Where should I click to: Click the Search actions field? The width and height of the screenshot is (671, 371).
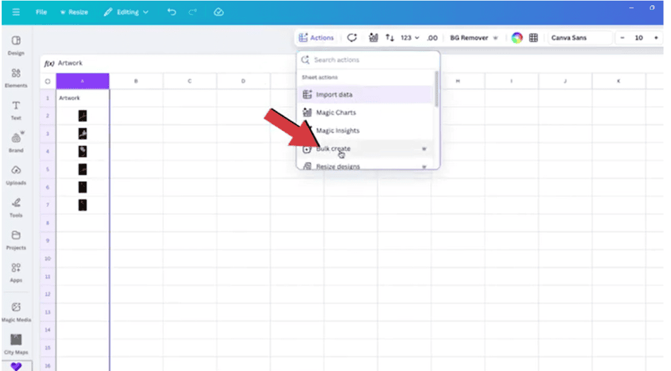point(371,60)
